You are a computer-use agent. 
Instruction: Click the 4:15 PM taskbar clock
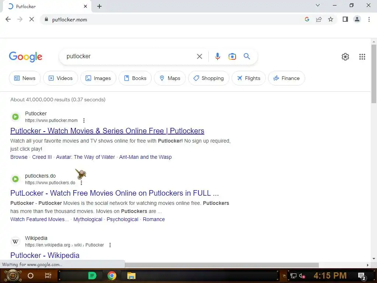tap(330, 276)
